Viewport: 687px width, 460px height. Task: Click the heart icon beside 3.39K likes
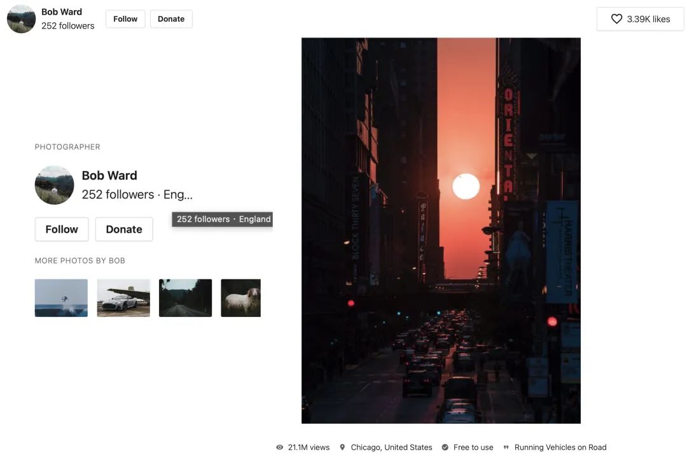point(616,19)
